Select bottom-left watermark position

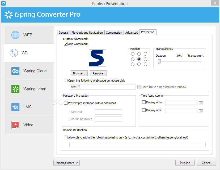point(133,64)
